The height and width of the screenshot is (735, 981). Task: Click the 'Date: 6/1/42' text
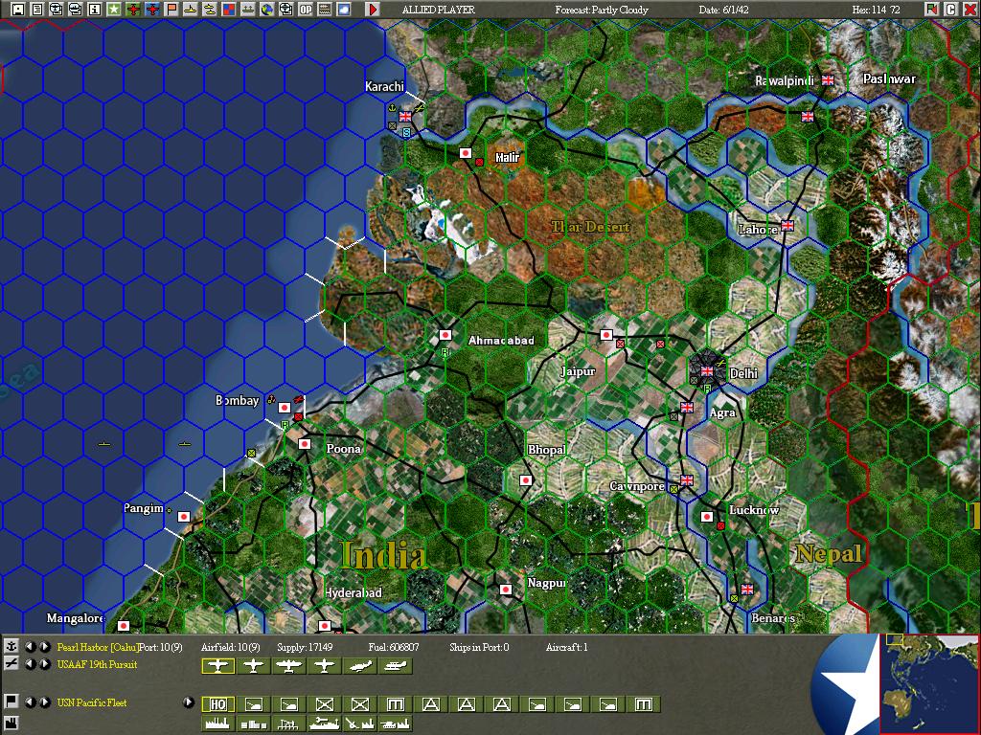point(724,10)
